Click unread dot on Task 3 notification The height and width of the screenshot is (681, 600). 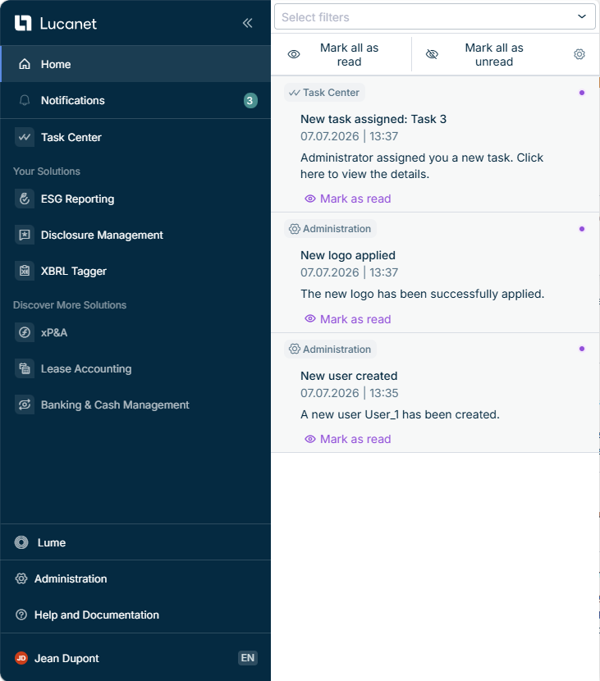coord(582,93)
